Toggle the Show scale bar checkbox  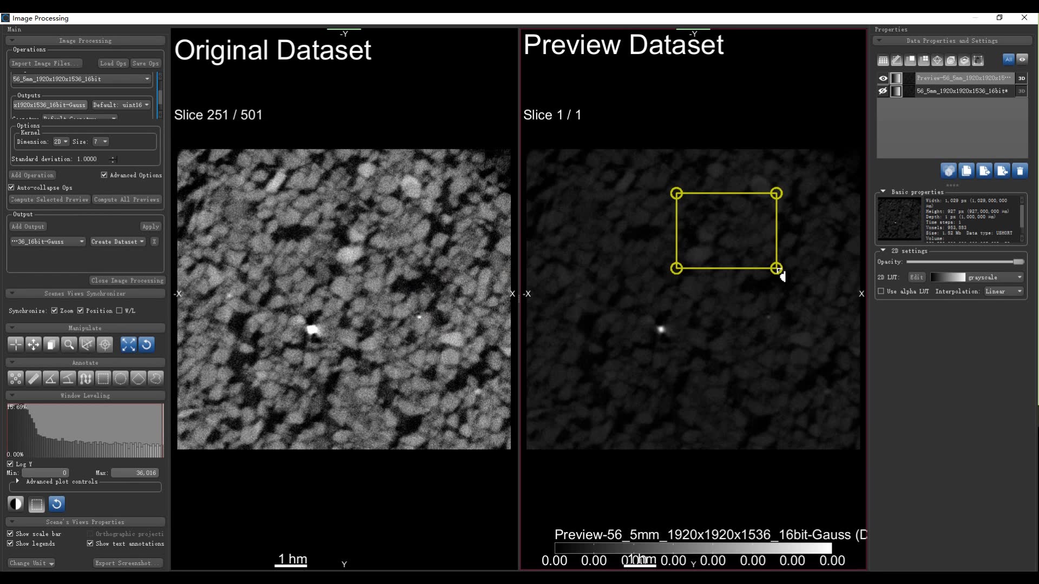(x=10, y=534)
